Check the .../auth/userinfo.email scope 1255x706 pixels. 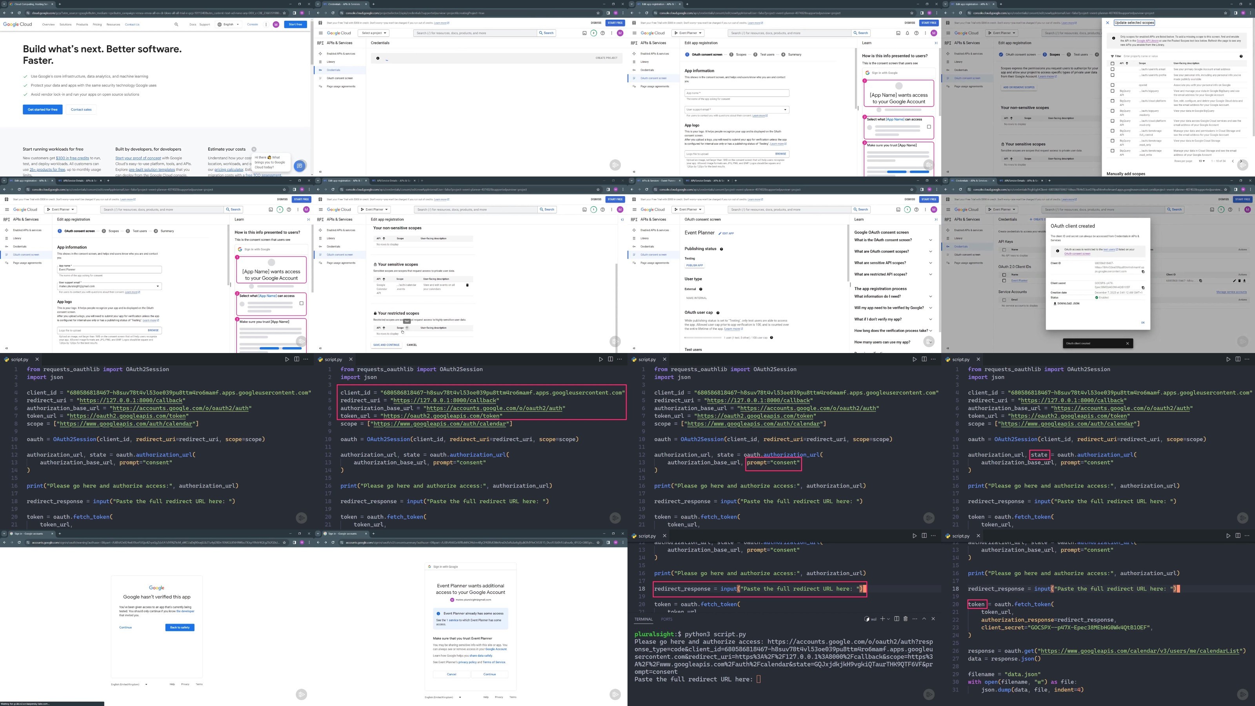1112,69
